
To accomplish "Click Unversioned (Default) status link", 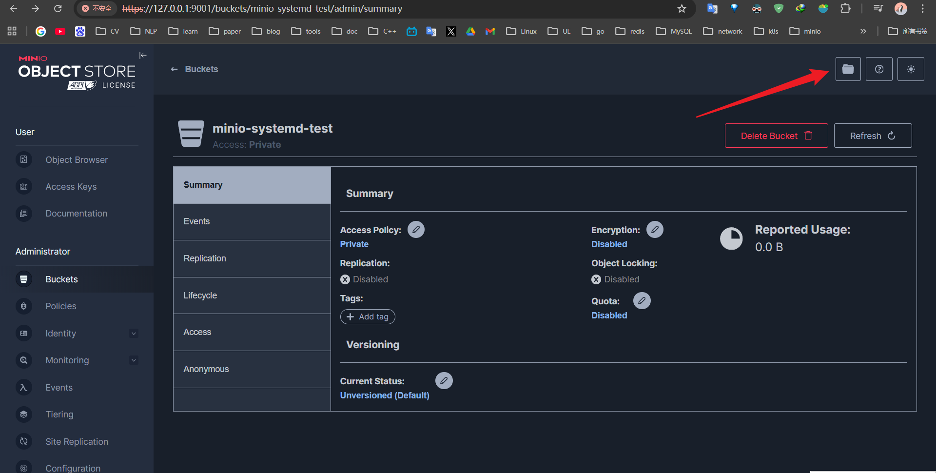I will pyautogui.click(x=385, y=395).
